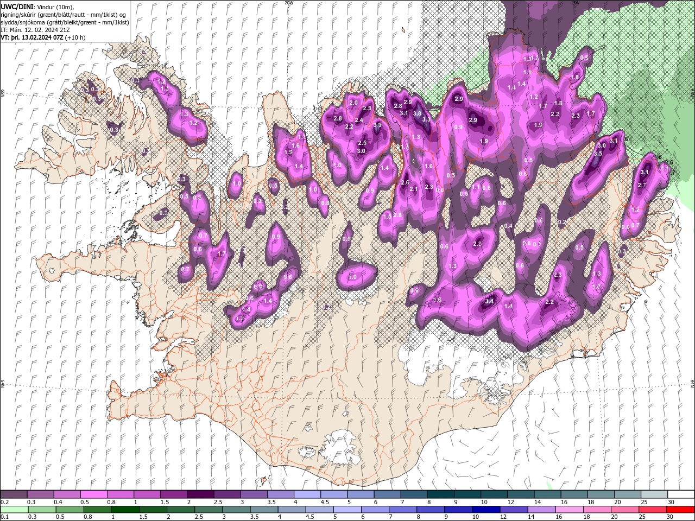Select the 16–18 light pink rain swatch

[x=569, y=510]
